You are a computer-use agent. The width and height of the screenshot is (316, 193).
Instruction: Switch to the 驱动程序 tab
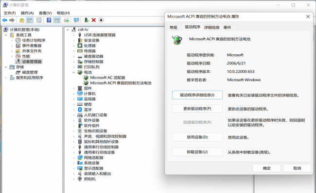click(193, 27)
